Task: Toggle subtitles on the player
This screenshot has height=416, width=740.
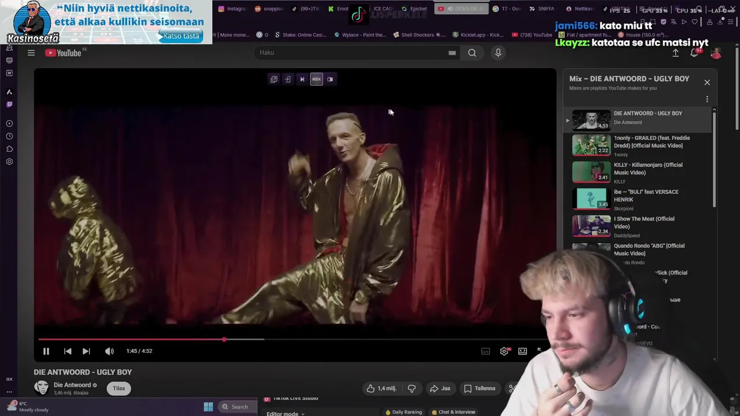Action: click(x=486, y=351)
